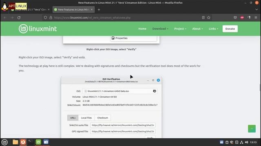Click the green Mint app icon in the panel
This screenshot has height=146, width=261.
point(38,142)
